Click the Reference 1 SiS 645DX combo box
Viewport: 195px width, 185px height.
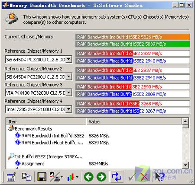(39, 60)
